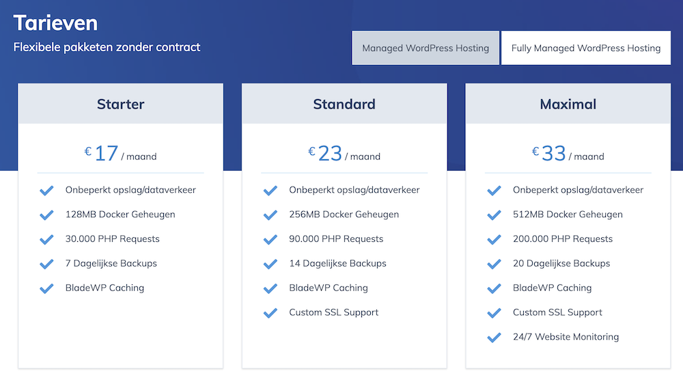
Task: Click the €23 per maand price
Action: (x=344, y=154)
